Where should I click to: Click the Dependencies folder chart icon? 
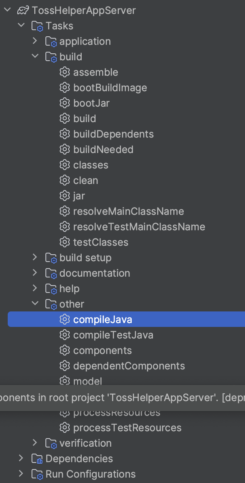(37, 459)
